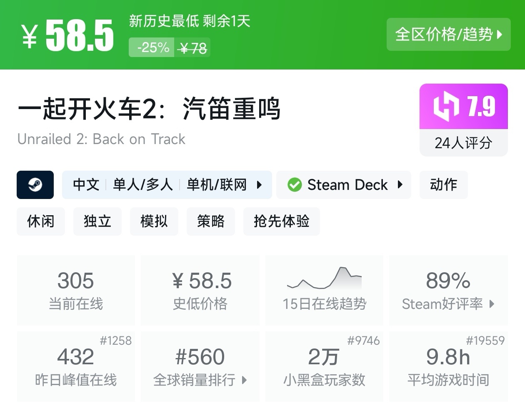Click the 24人评分 rating count
The height and width of the screenshot is (403, 525).
(463, 143)
